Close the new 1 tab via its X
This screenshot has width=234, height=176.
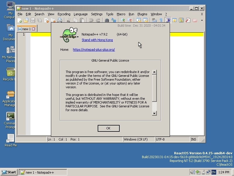click(x=34, y=29)
